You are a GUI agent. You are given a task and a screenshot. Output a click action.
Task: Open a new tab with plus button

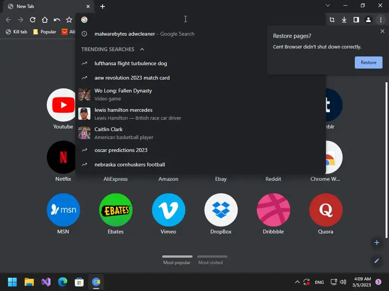(x=103, y=6)
